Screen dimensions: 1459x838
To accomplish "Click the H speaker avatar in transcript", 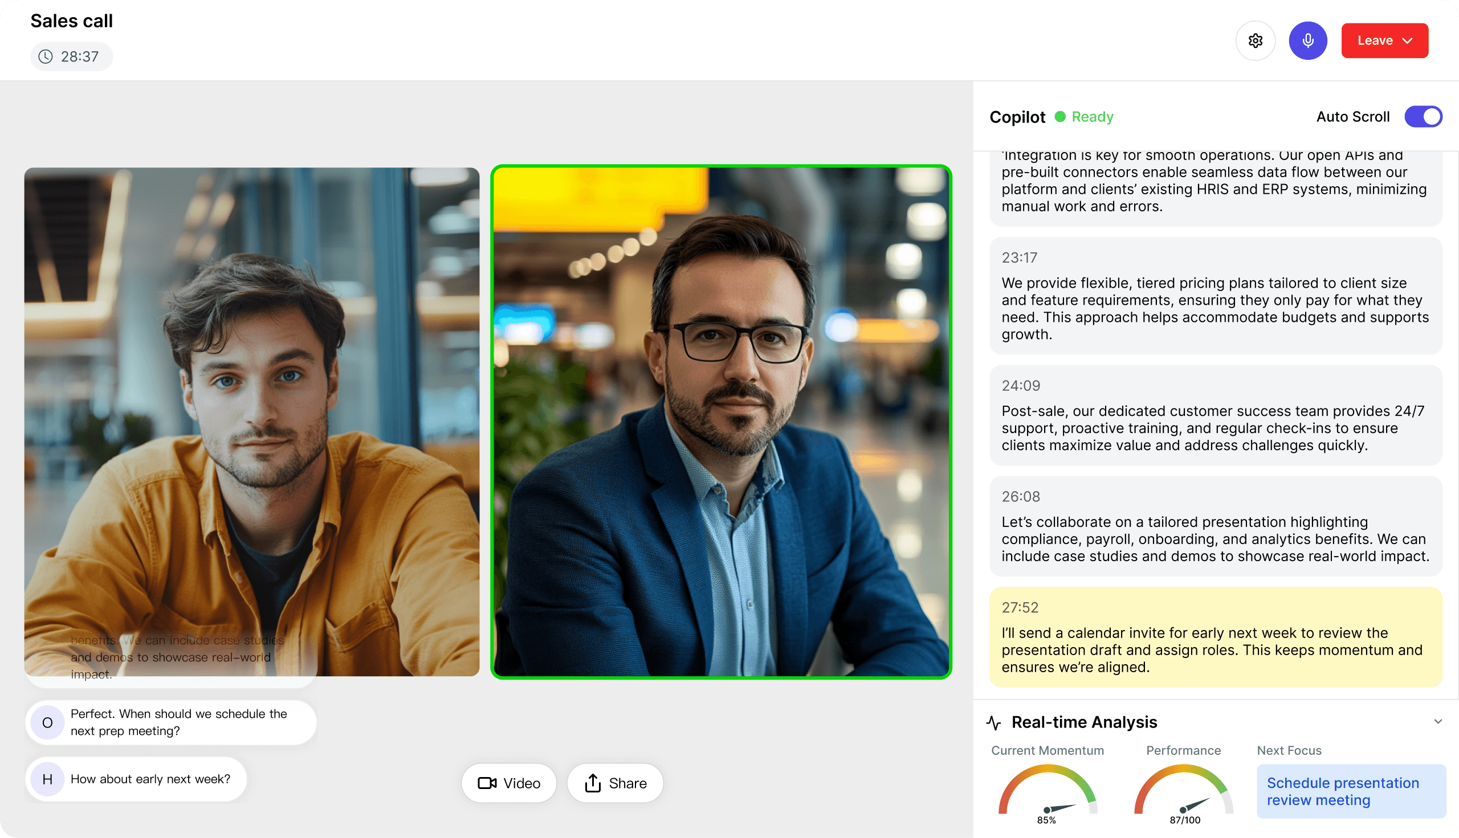I will (x=47, y=779).
